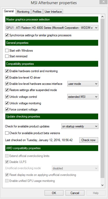Uncheck Enable low-level IO driver
This screenshot has width=108, height=199.
pyautogui.click(x=7, y=77)
